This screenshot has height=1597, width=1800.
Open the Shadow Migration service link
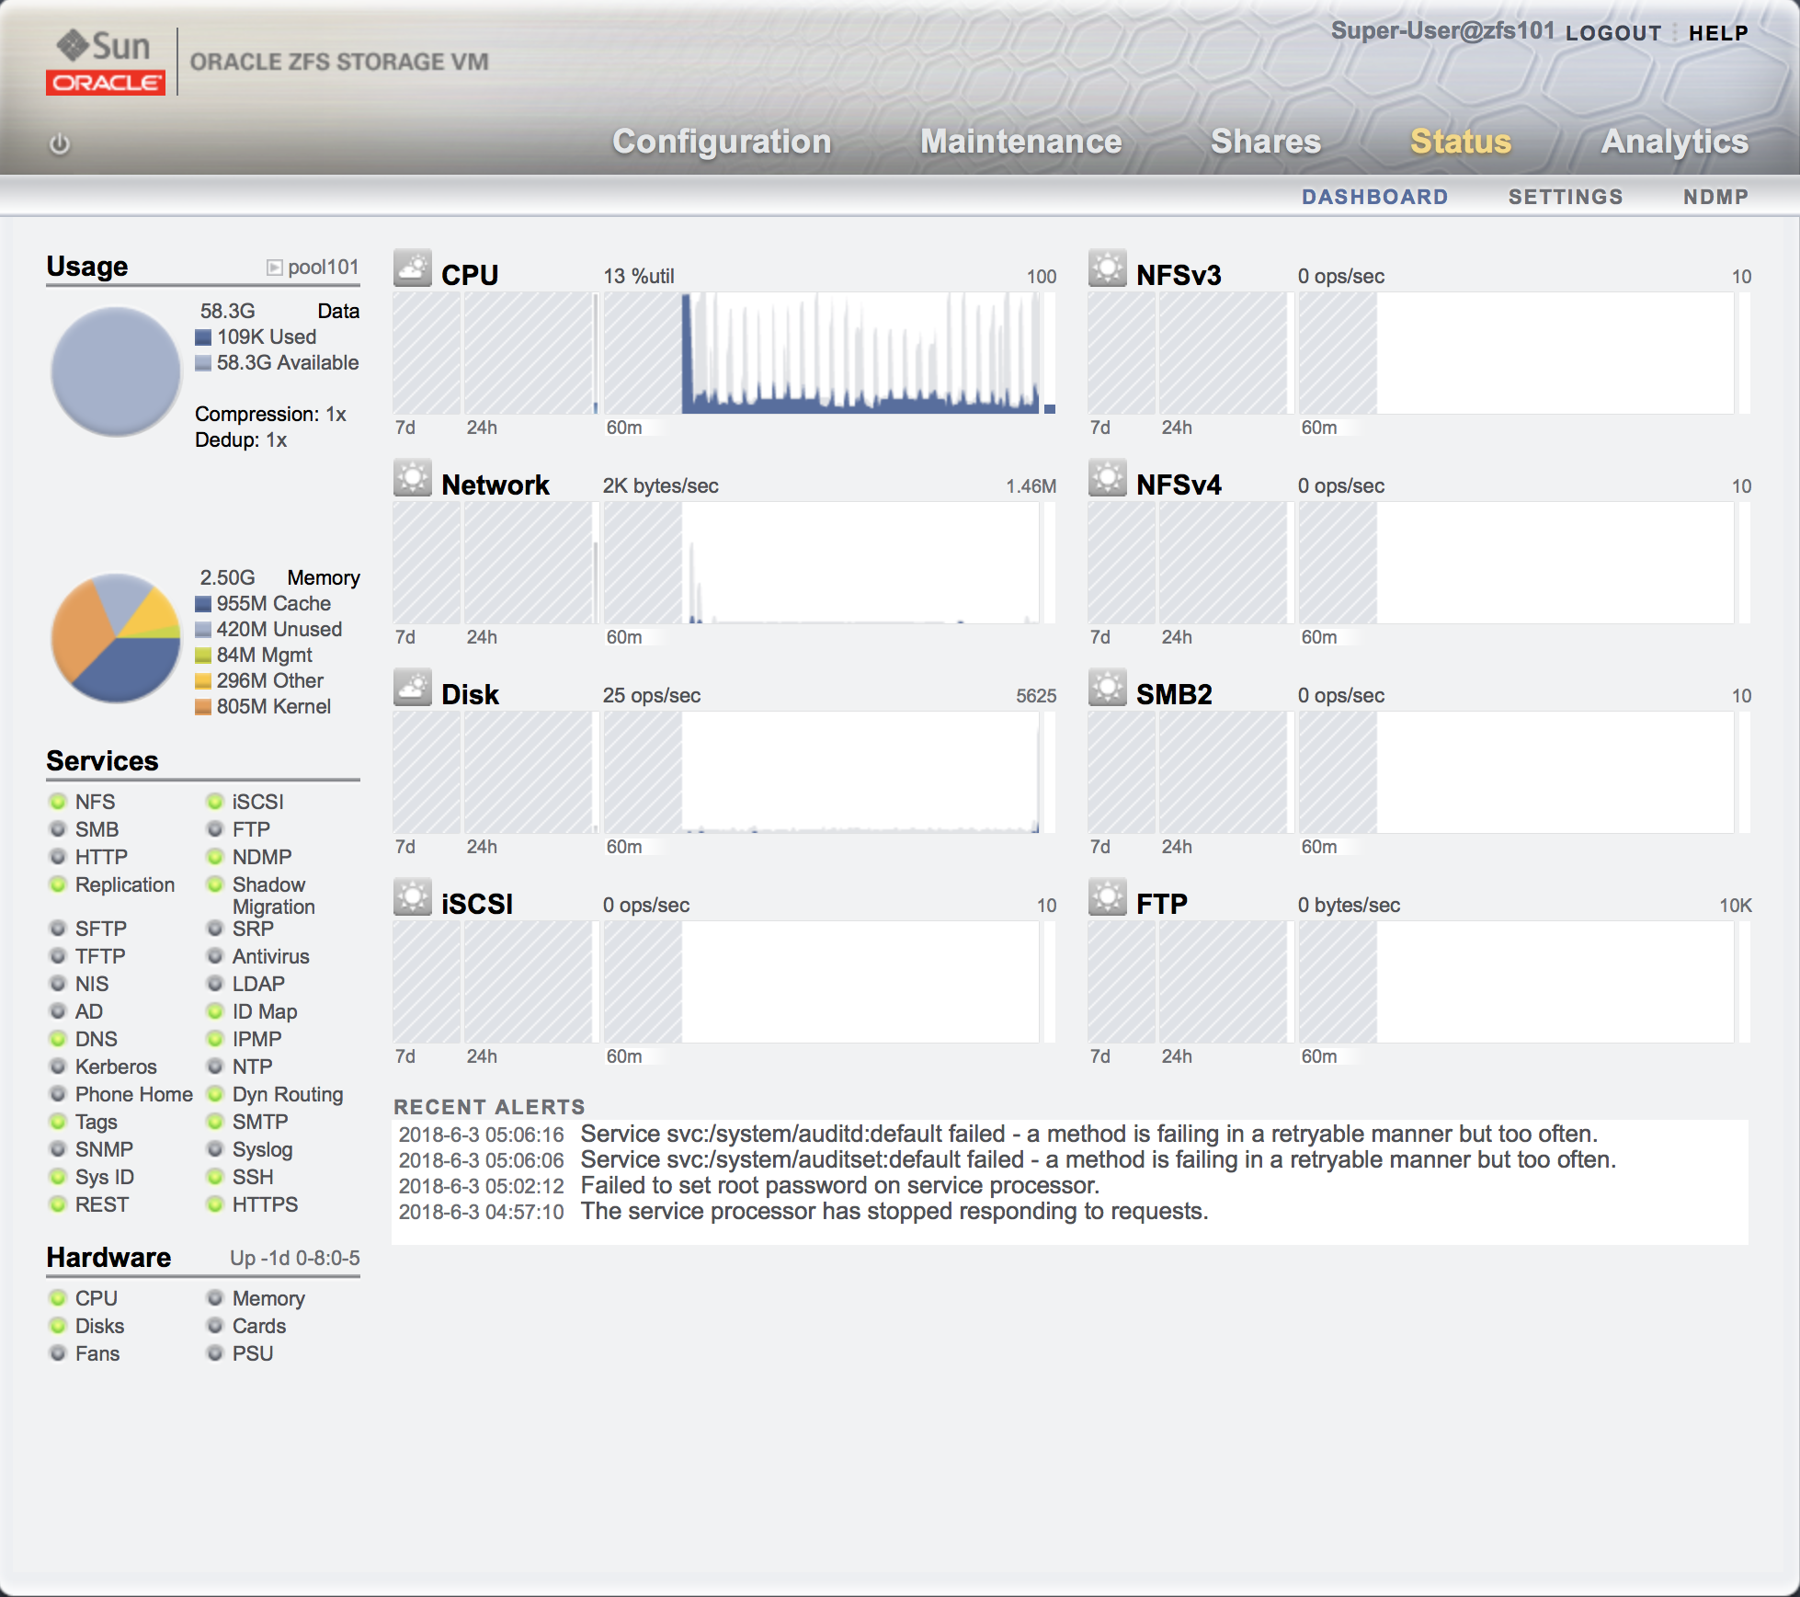tap(273, 895)
